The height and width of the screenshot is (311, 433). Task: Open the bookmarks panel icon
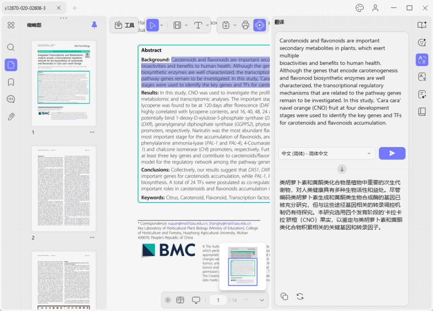click(x=11, y=82)
